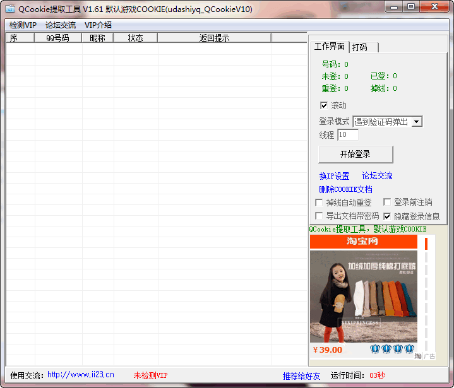Viewport: 454px width, 388px height.
Task: Maximize the QCookie window
Action: [410, 7]
